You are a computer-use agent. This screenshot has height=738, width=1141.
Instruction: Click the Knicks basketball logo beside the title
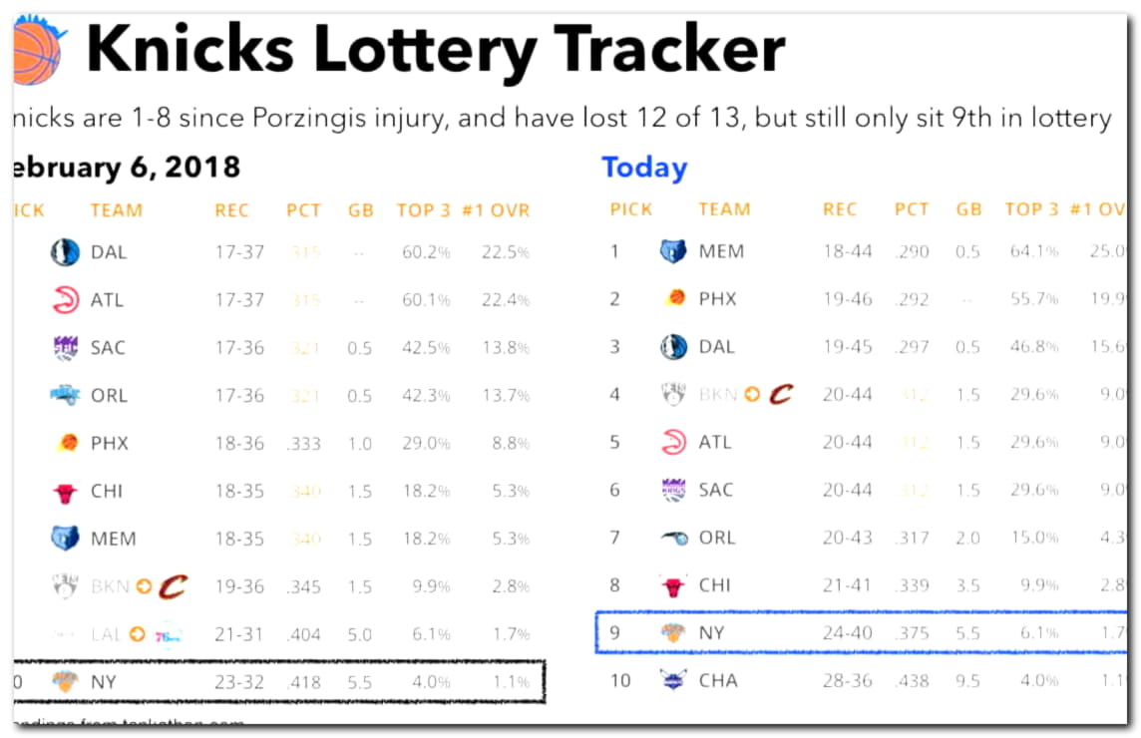38,50
